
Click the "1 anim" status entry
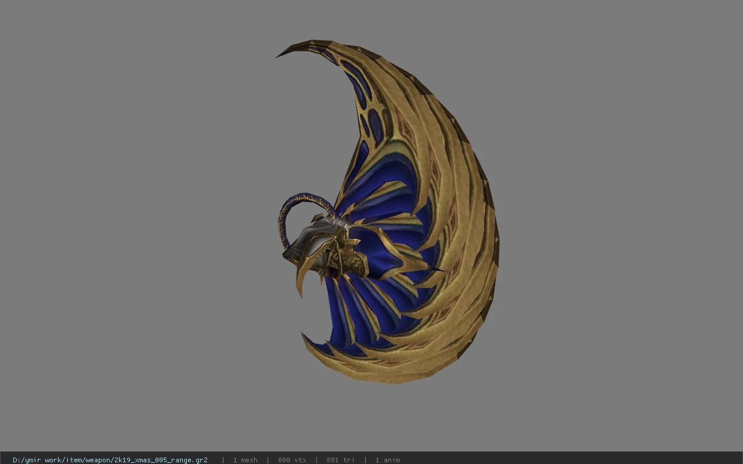388,460
